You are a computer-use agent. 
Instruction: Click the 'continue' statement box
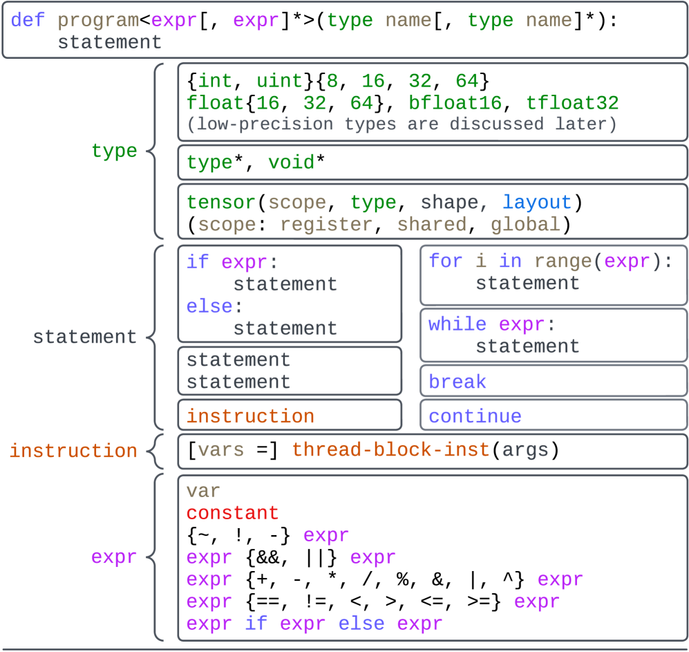(554, 416)
